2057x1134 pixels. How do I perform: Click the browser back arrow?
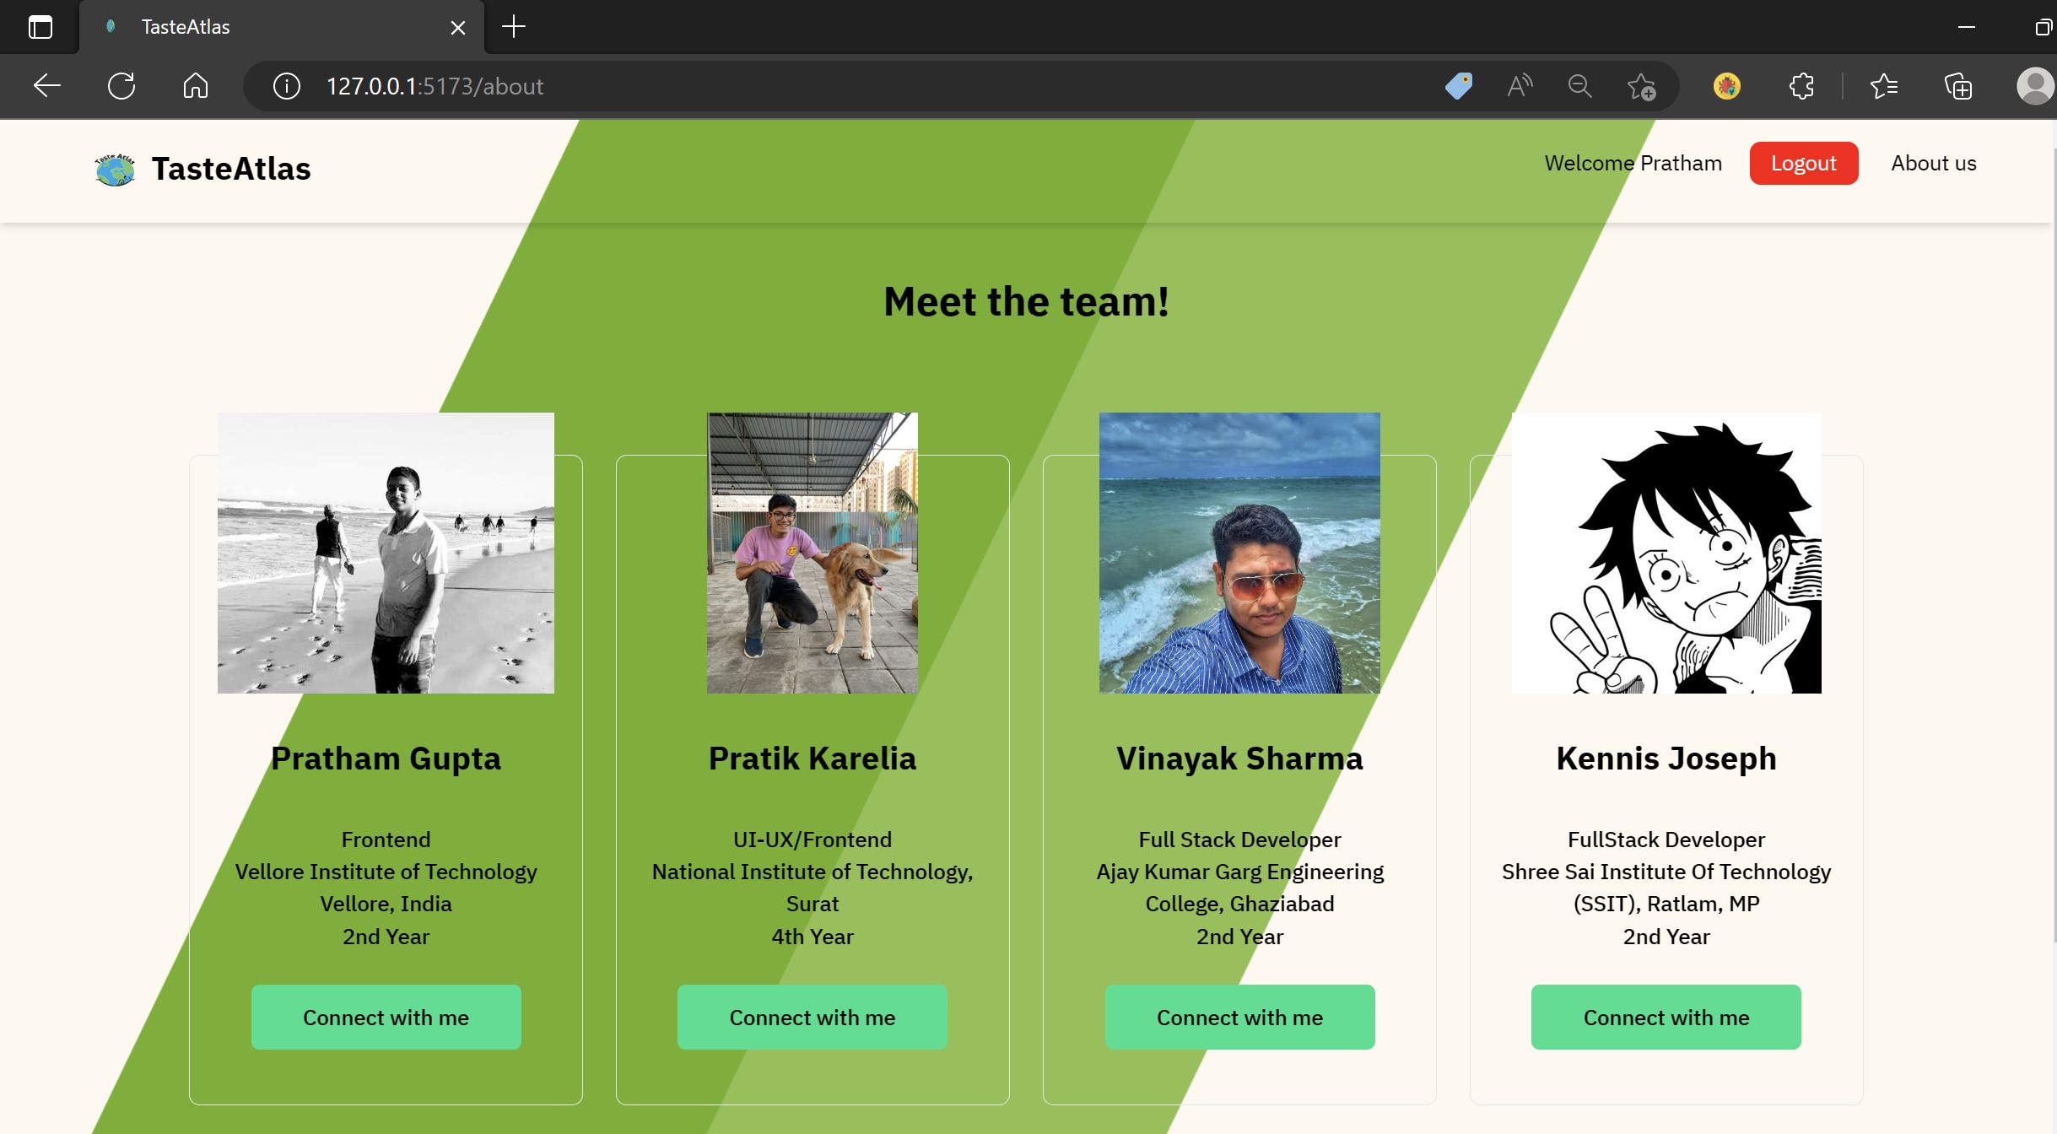pyautogui.click(x=47, y=86)
